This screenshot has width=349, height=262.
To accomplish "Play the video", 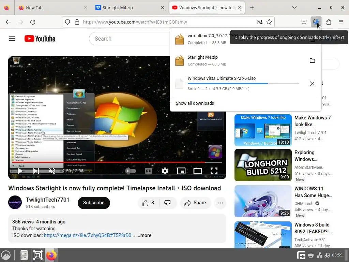I will pos(20,171).
